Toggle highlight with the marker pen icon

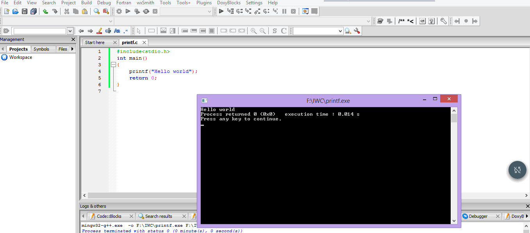[99, 31]
